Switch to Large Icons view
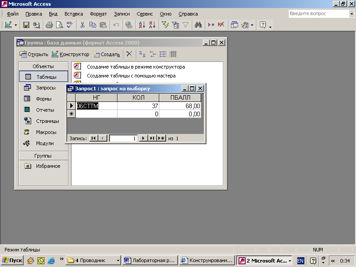Viewport: 356px width, 267px height. pos(142,54)
